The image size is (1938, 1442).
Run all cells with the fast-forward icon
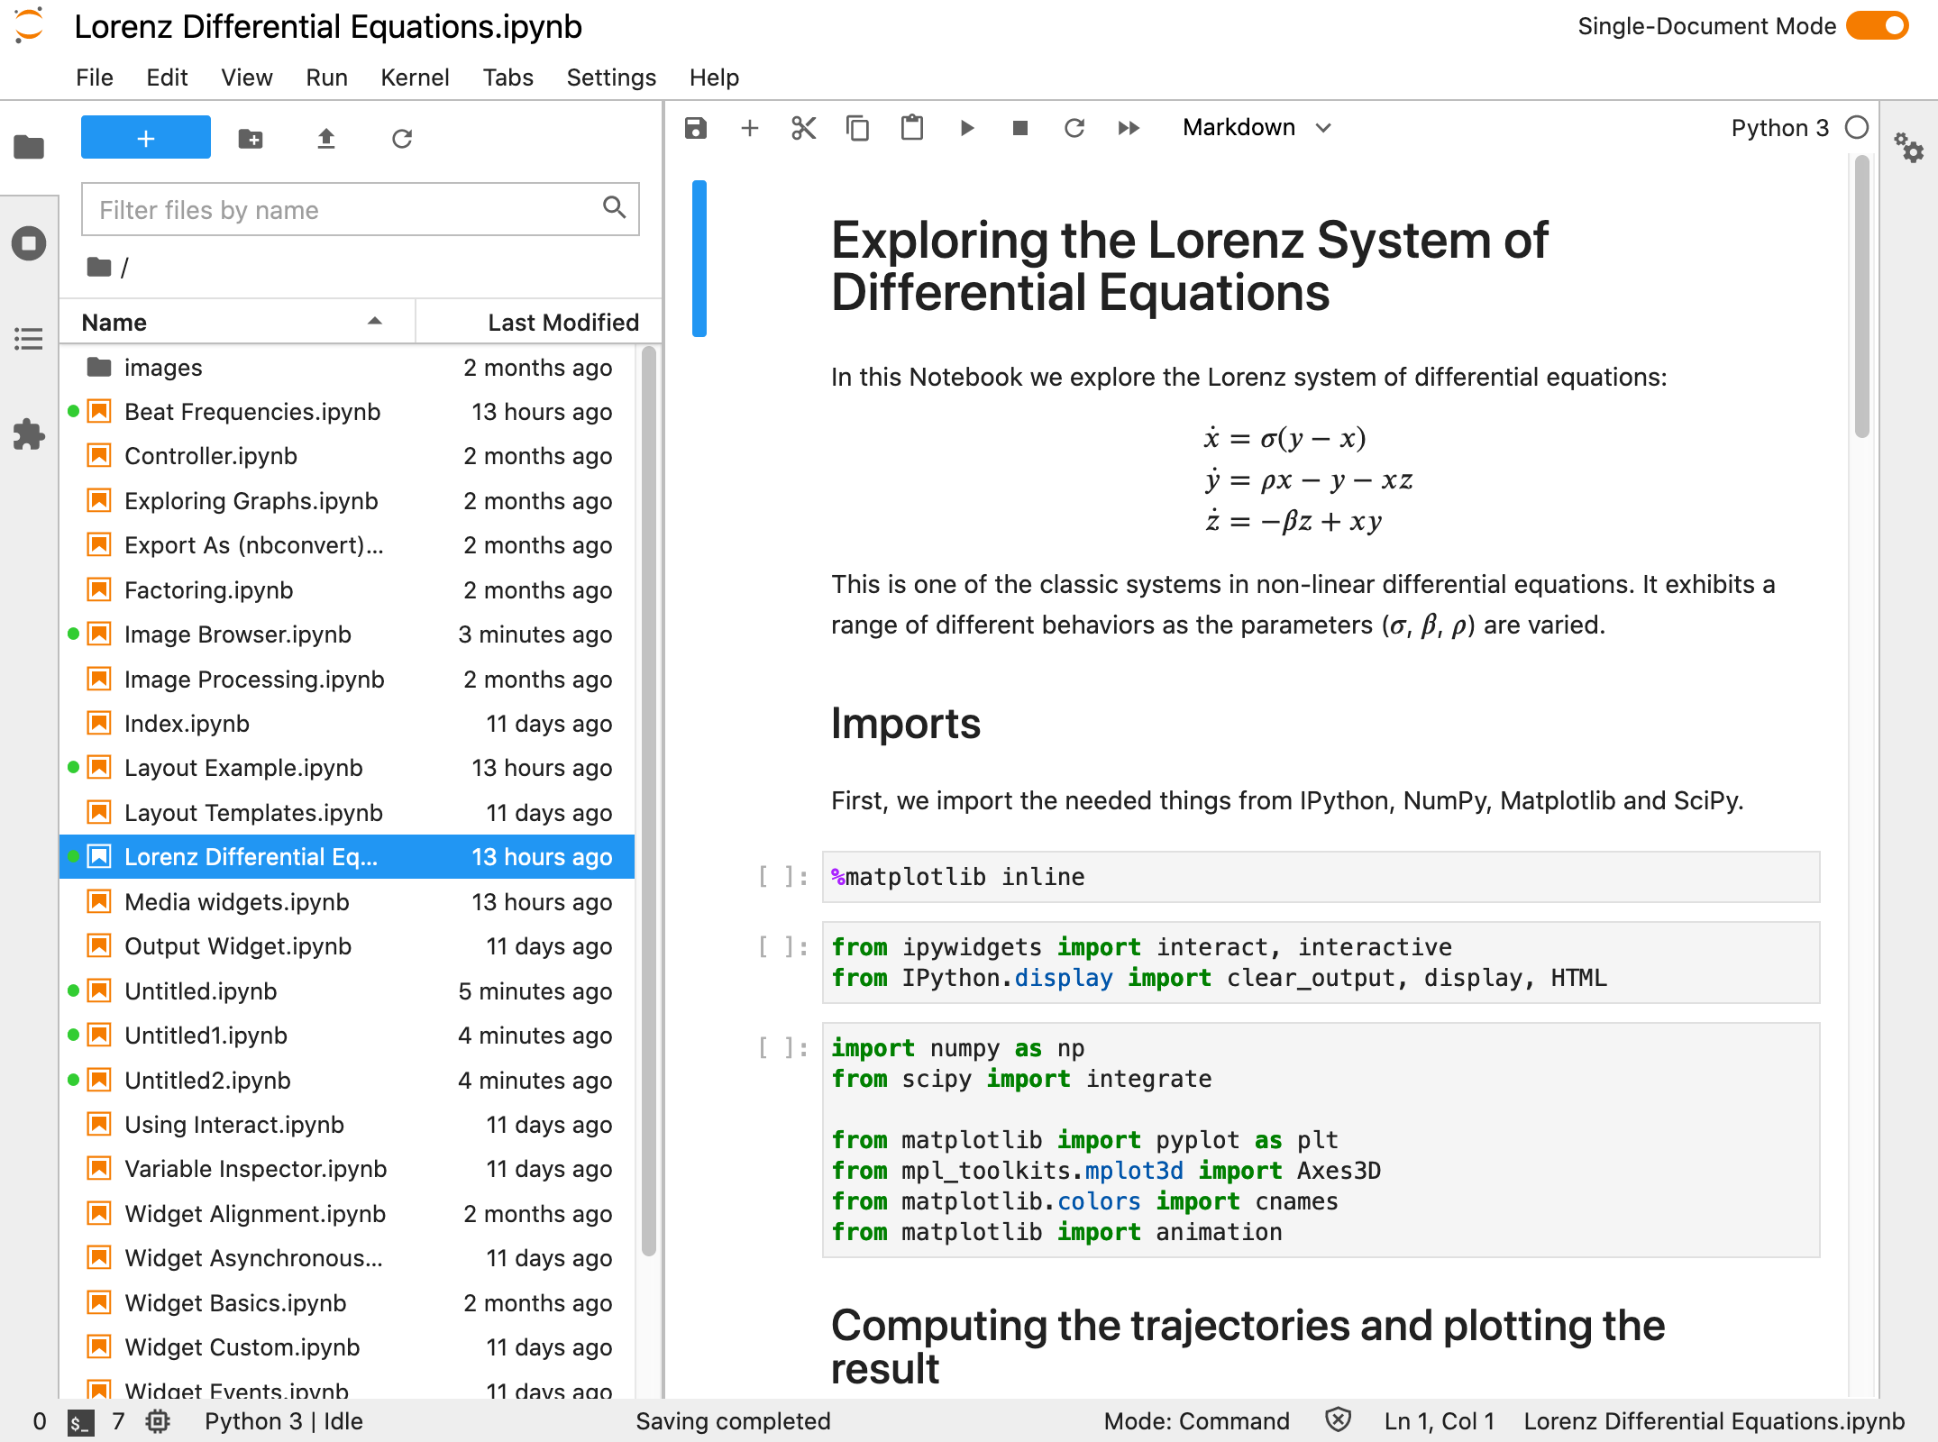tap(1128, 128)
